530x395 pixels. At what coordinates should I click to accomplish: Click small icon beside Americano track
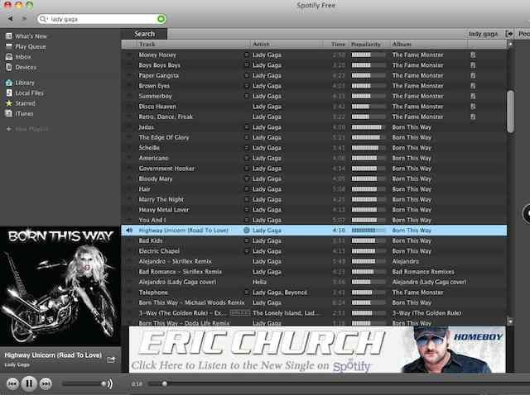coord(247,158)
